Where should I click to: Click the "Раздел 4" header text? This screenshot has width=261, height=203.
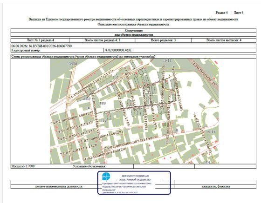pyautogui.click(x=221, y=13)
